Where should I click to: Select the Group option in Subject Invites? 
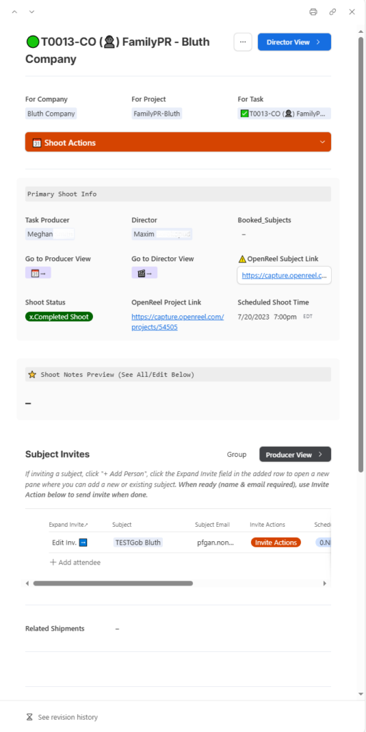(237, 455)
